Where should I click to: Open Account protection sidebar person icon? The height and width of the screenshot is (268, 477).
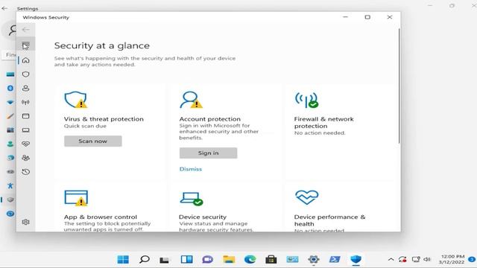pyautogui.click(x=26, y=88)
